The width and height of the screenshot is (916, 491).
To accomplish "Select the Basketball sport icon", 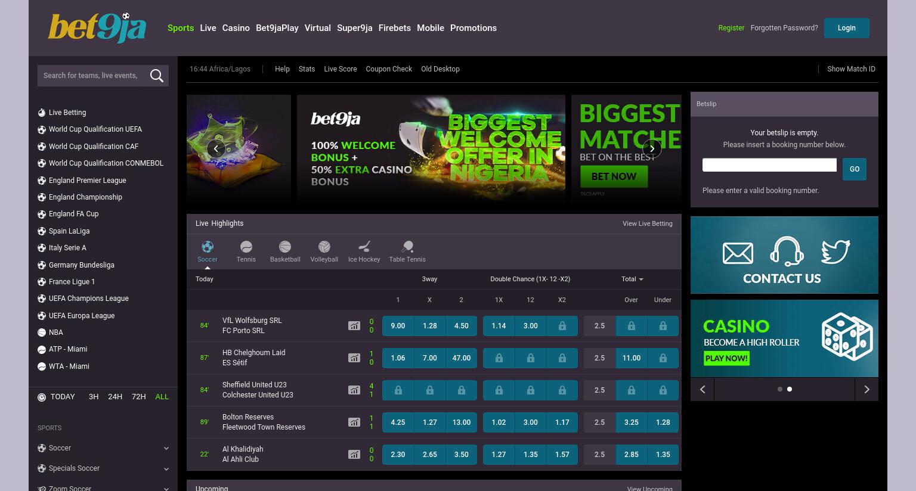I will click(285, 247).
